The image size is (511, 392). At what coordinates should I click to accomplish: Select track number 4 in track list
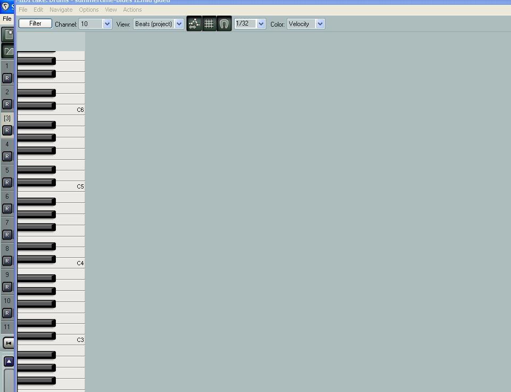7,144
